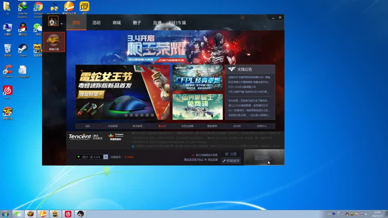Select the highlighted orange carousel dot
388x218 pixels.
(158, 115)
